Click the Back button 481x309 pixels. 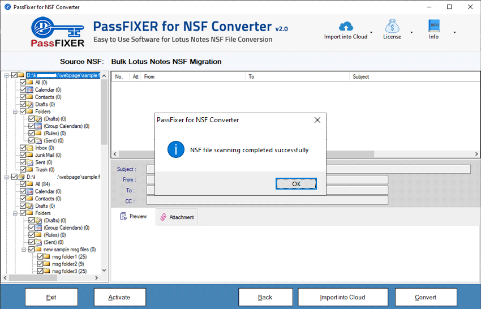[x=265, y=297]
